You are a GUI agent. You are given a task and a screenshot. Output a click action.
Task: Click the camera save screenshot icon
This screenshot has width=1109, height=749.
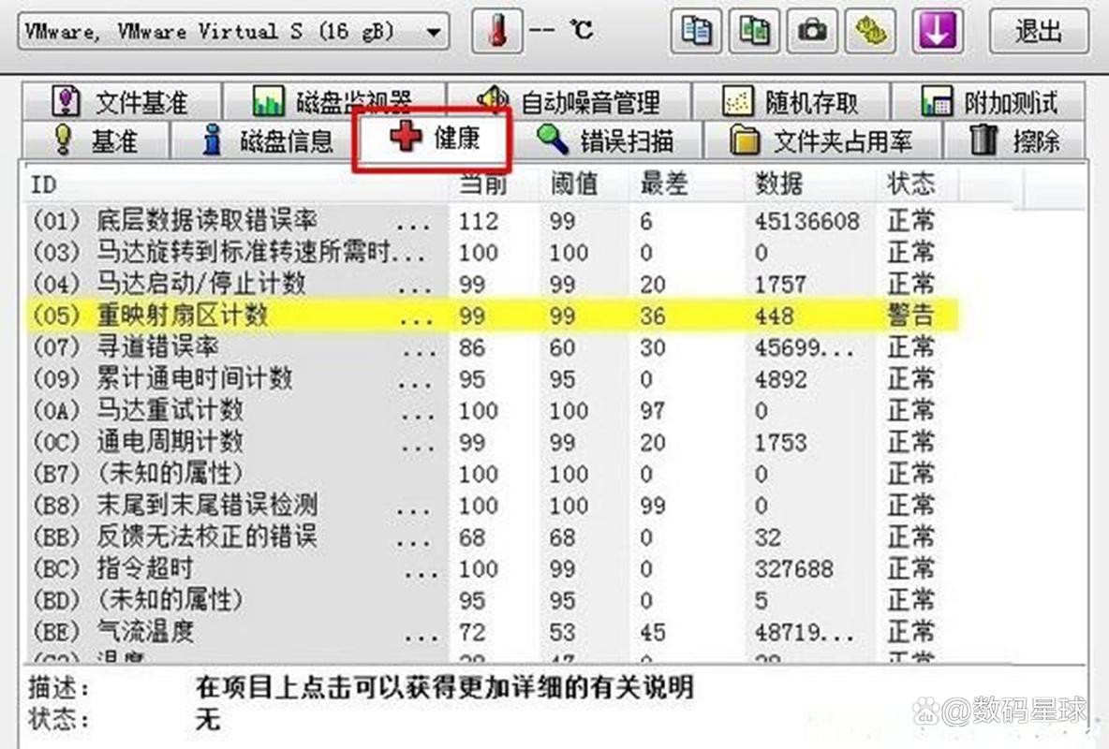coord(812,31)
